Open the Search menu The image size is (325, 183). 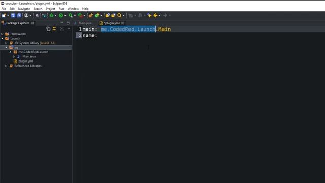point(38,9)
